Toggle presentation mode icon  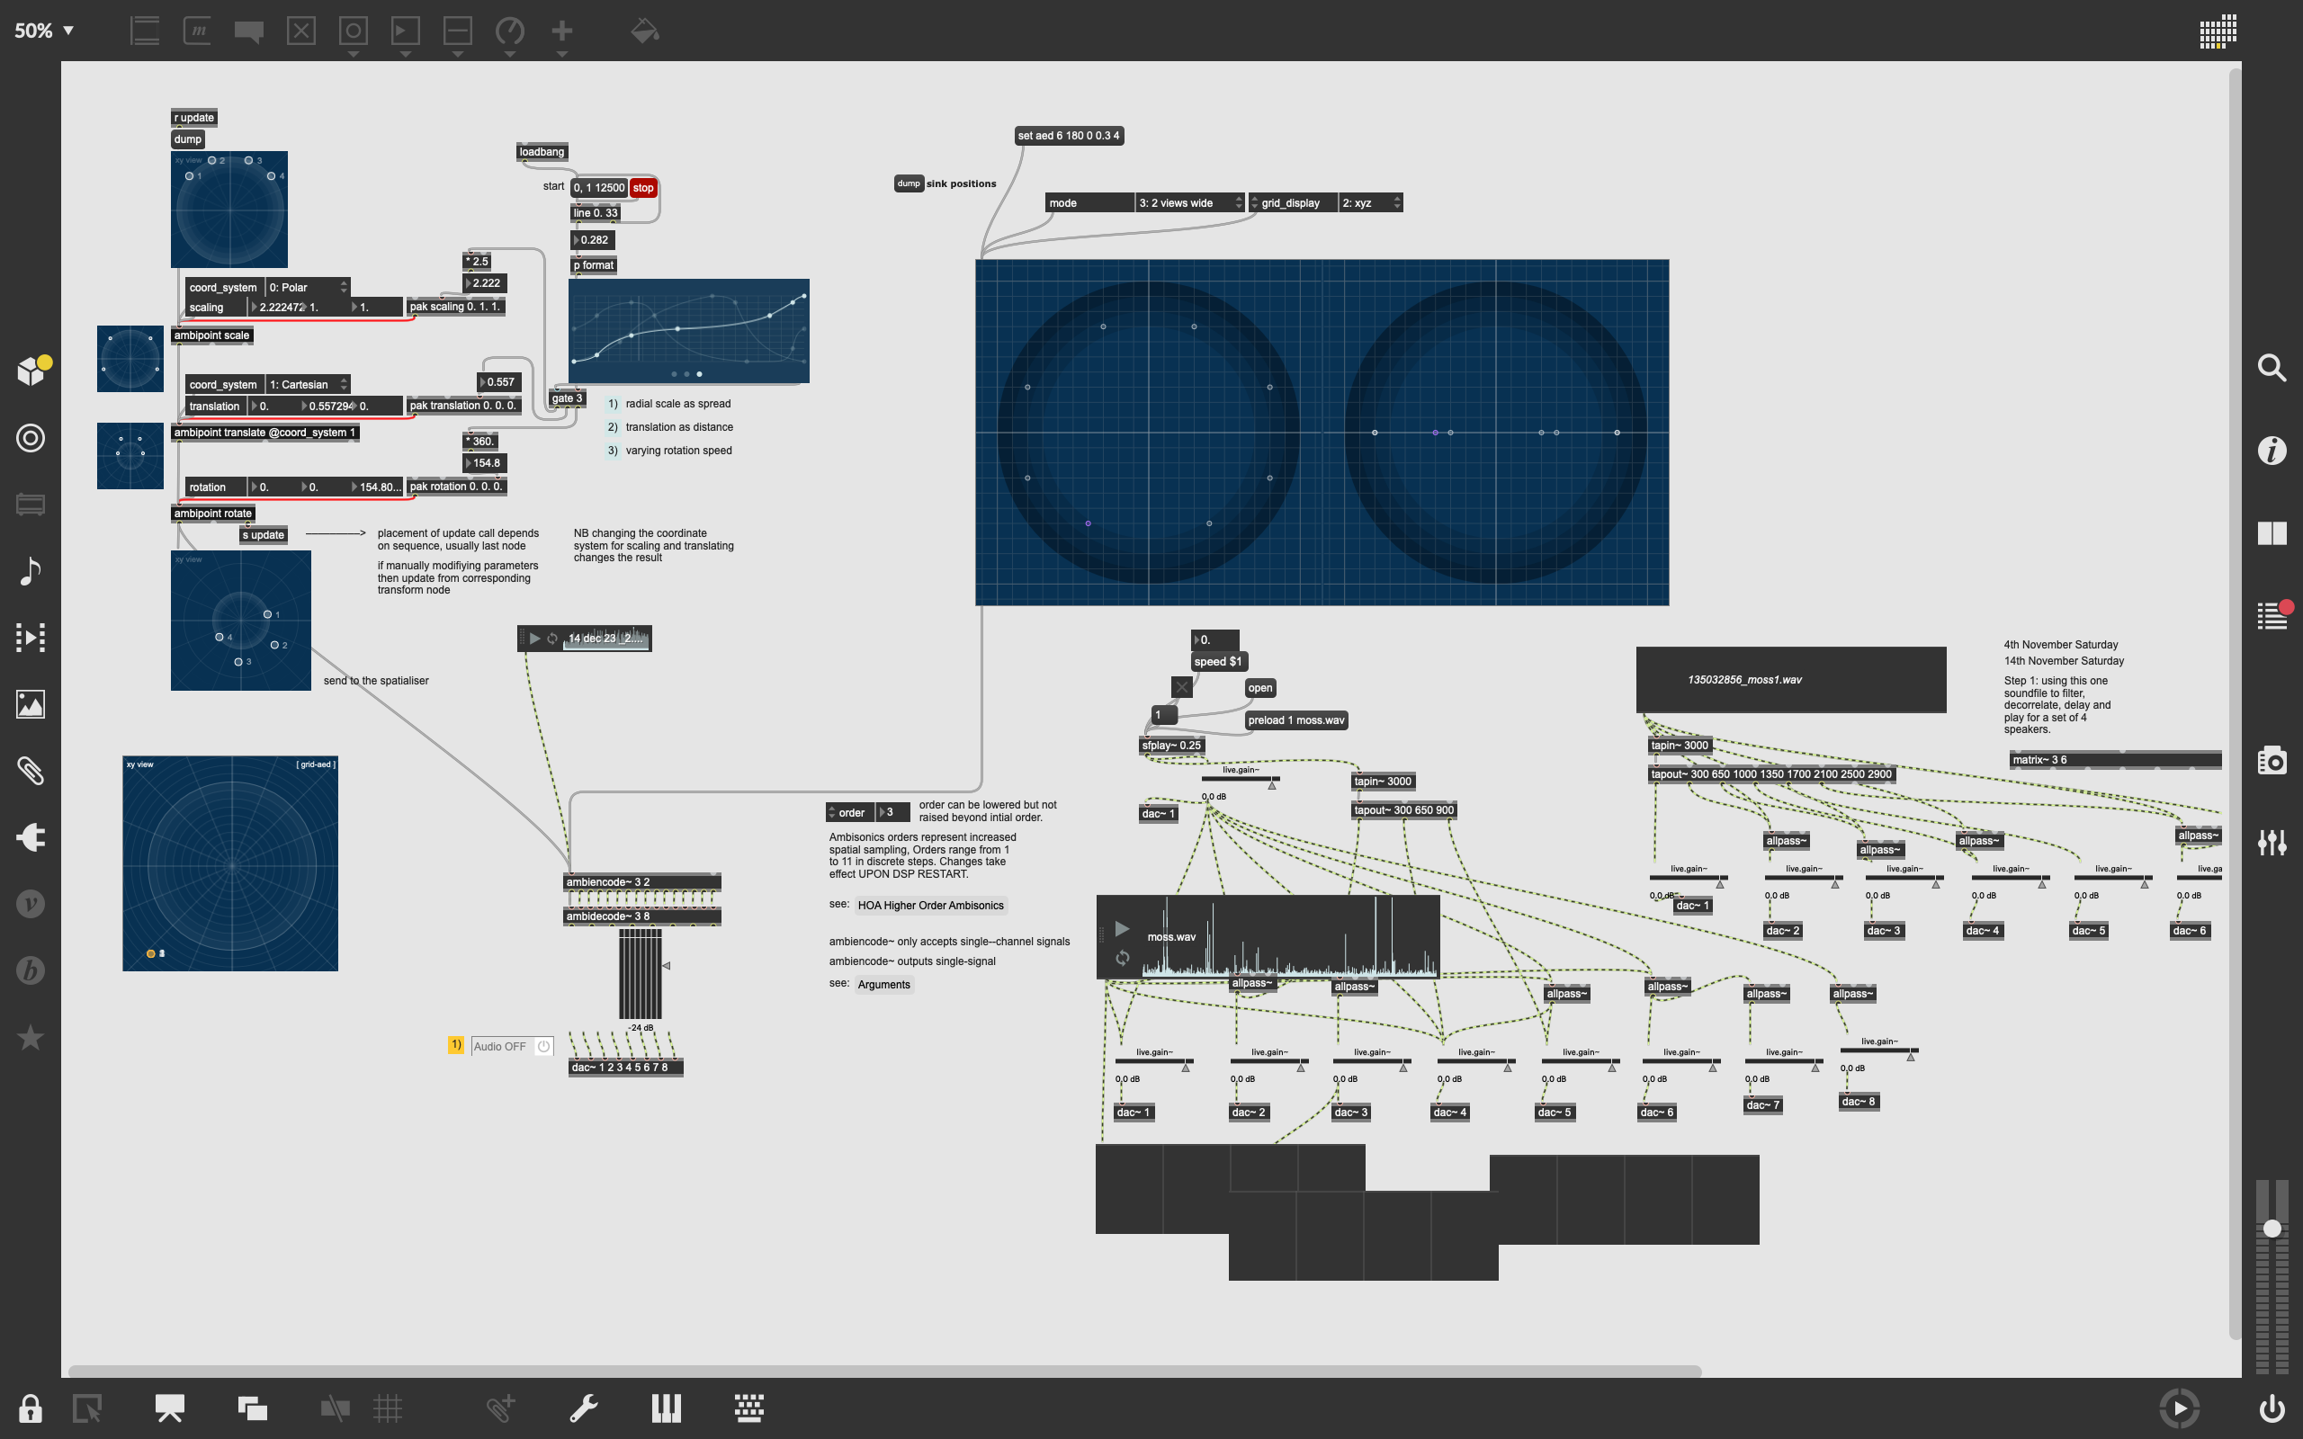click(x=170, y=1408)
